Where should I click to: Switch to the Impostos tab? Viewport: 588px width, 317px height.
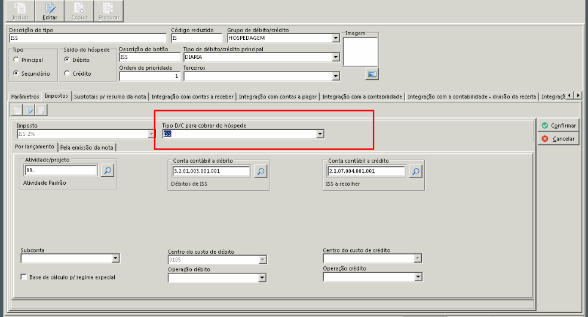56,96
